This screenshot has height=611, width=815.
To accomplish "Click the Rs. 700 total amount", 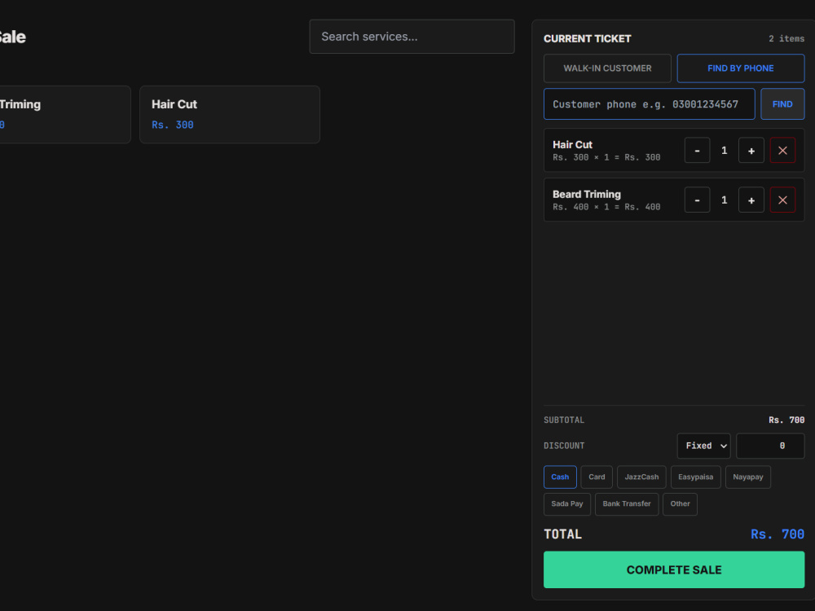I will click(778, 534).
